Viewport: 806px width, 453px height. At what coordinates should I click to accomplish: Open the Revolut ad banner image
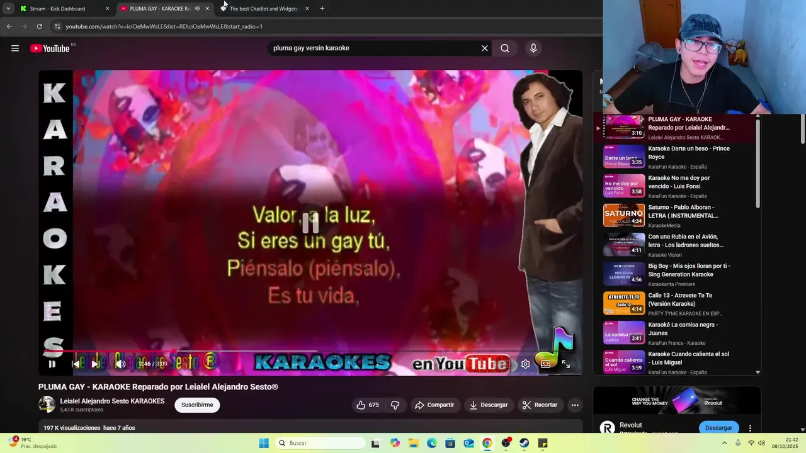(677, 400)
